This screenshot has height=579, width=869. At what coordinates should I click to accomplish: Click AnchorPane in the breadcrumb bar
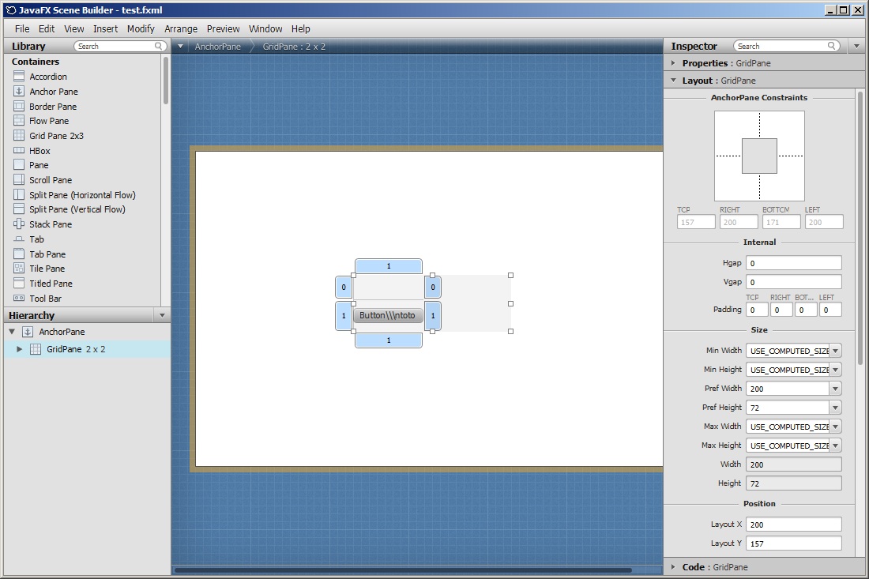[218, 47]
